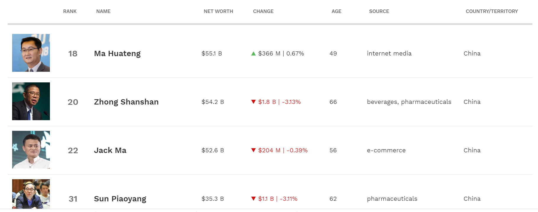Sort by the AGE column header

[x=336, y=11]
